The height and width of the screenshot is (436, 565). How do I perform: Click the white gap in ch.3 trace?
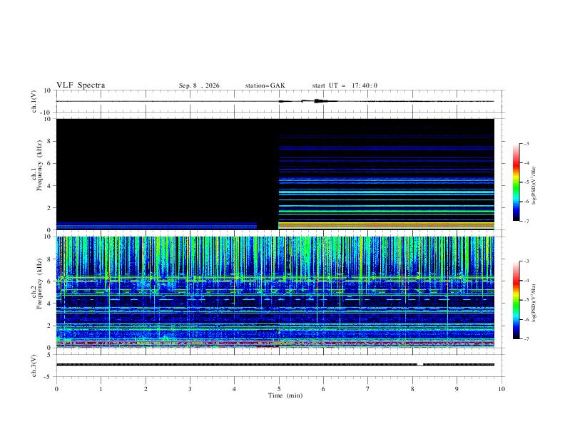tap(420, 365)
